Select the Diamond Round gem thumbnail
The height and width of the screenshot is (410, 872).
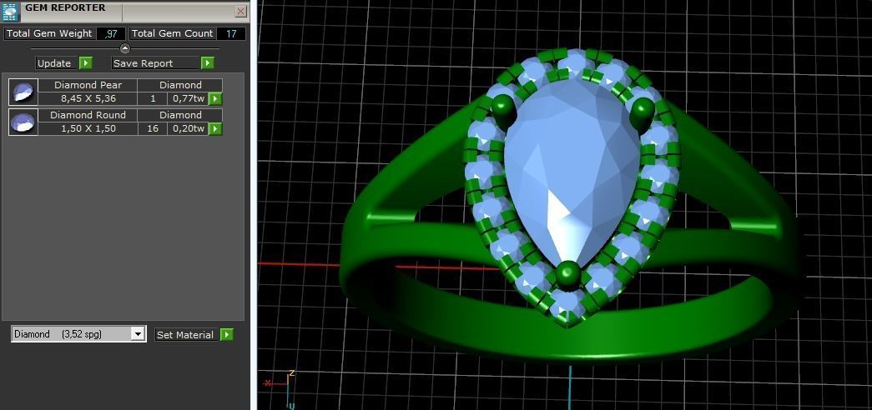23,122
